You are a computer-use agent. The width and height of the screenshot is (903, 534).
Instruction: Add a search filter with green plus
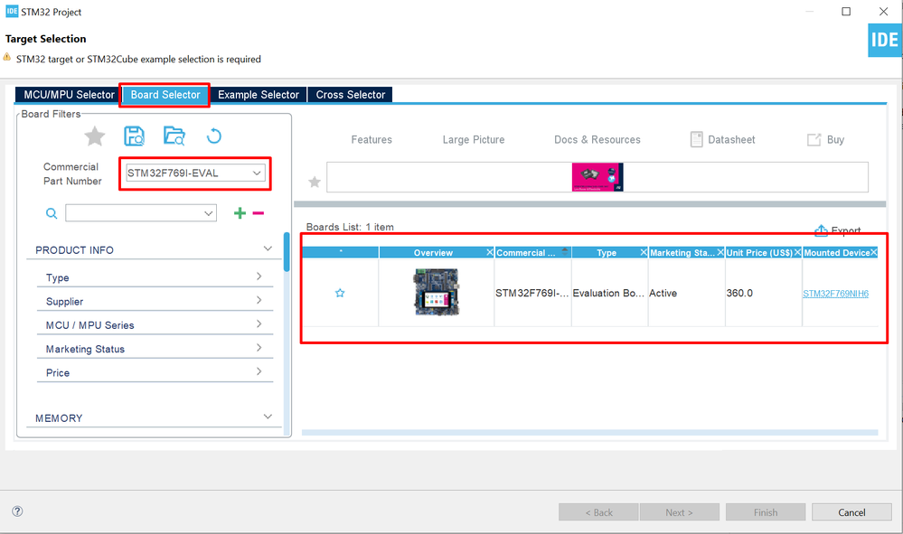pos(240,213)
